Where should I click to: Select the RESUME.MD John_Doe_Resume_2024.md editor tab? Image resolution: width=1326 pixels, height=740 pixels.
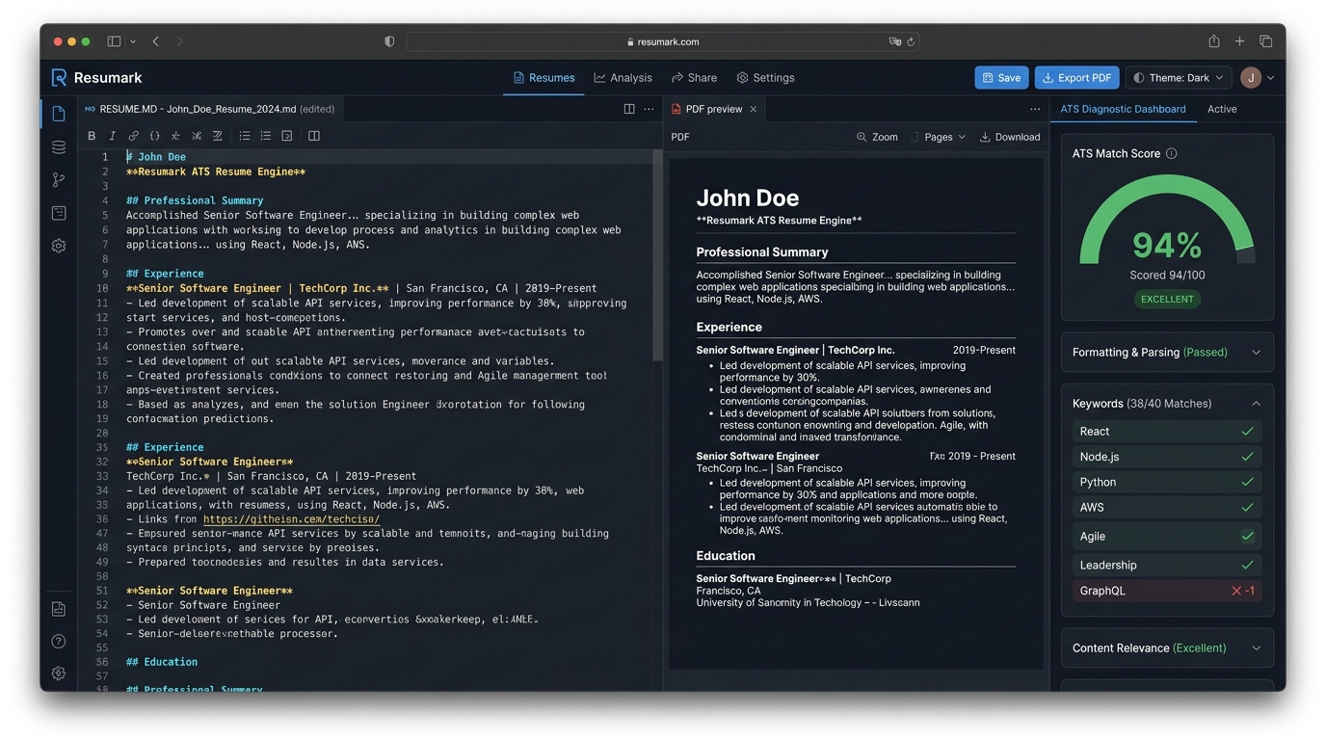(x=209, y=109)
